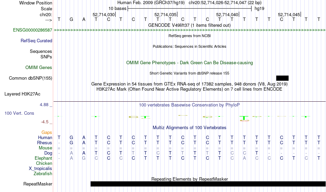Click the 100 Vert. Cons label

point(19,113)
